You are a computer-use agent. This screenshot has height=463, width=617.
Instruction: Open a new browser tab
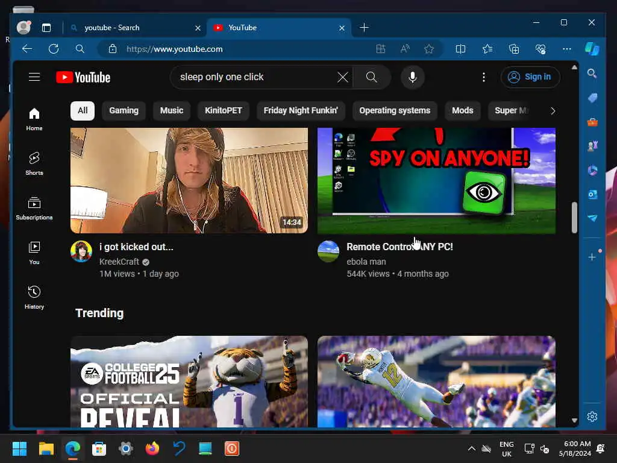click(364, 28)
